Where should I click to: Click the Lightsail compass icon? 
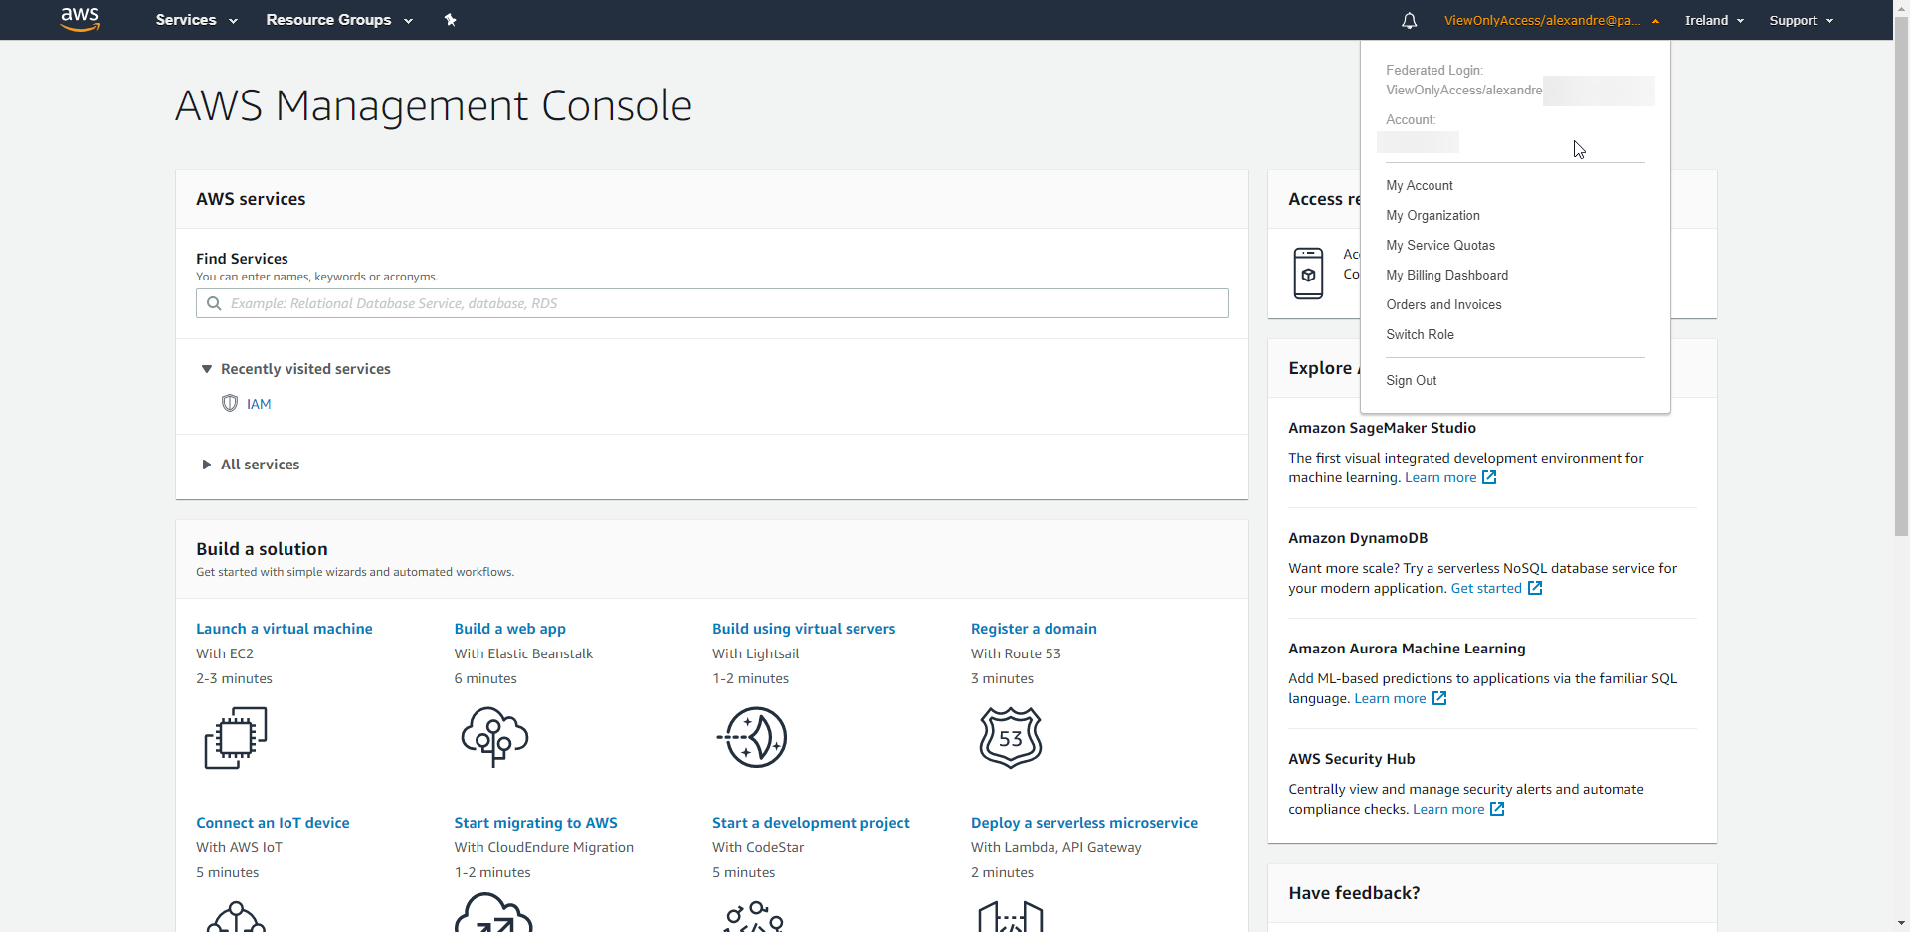click(753, 737)
